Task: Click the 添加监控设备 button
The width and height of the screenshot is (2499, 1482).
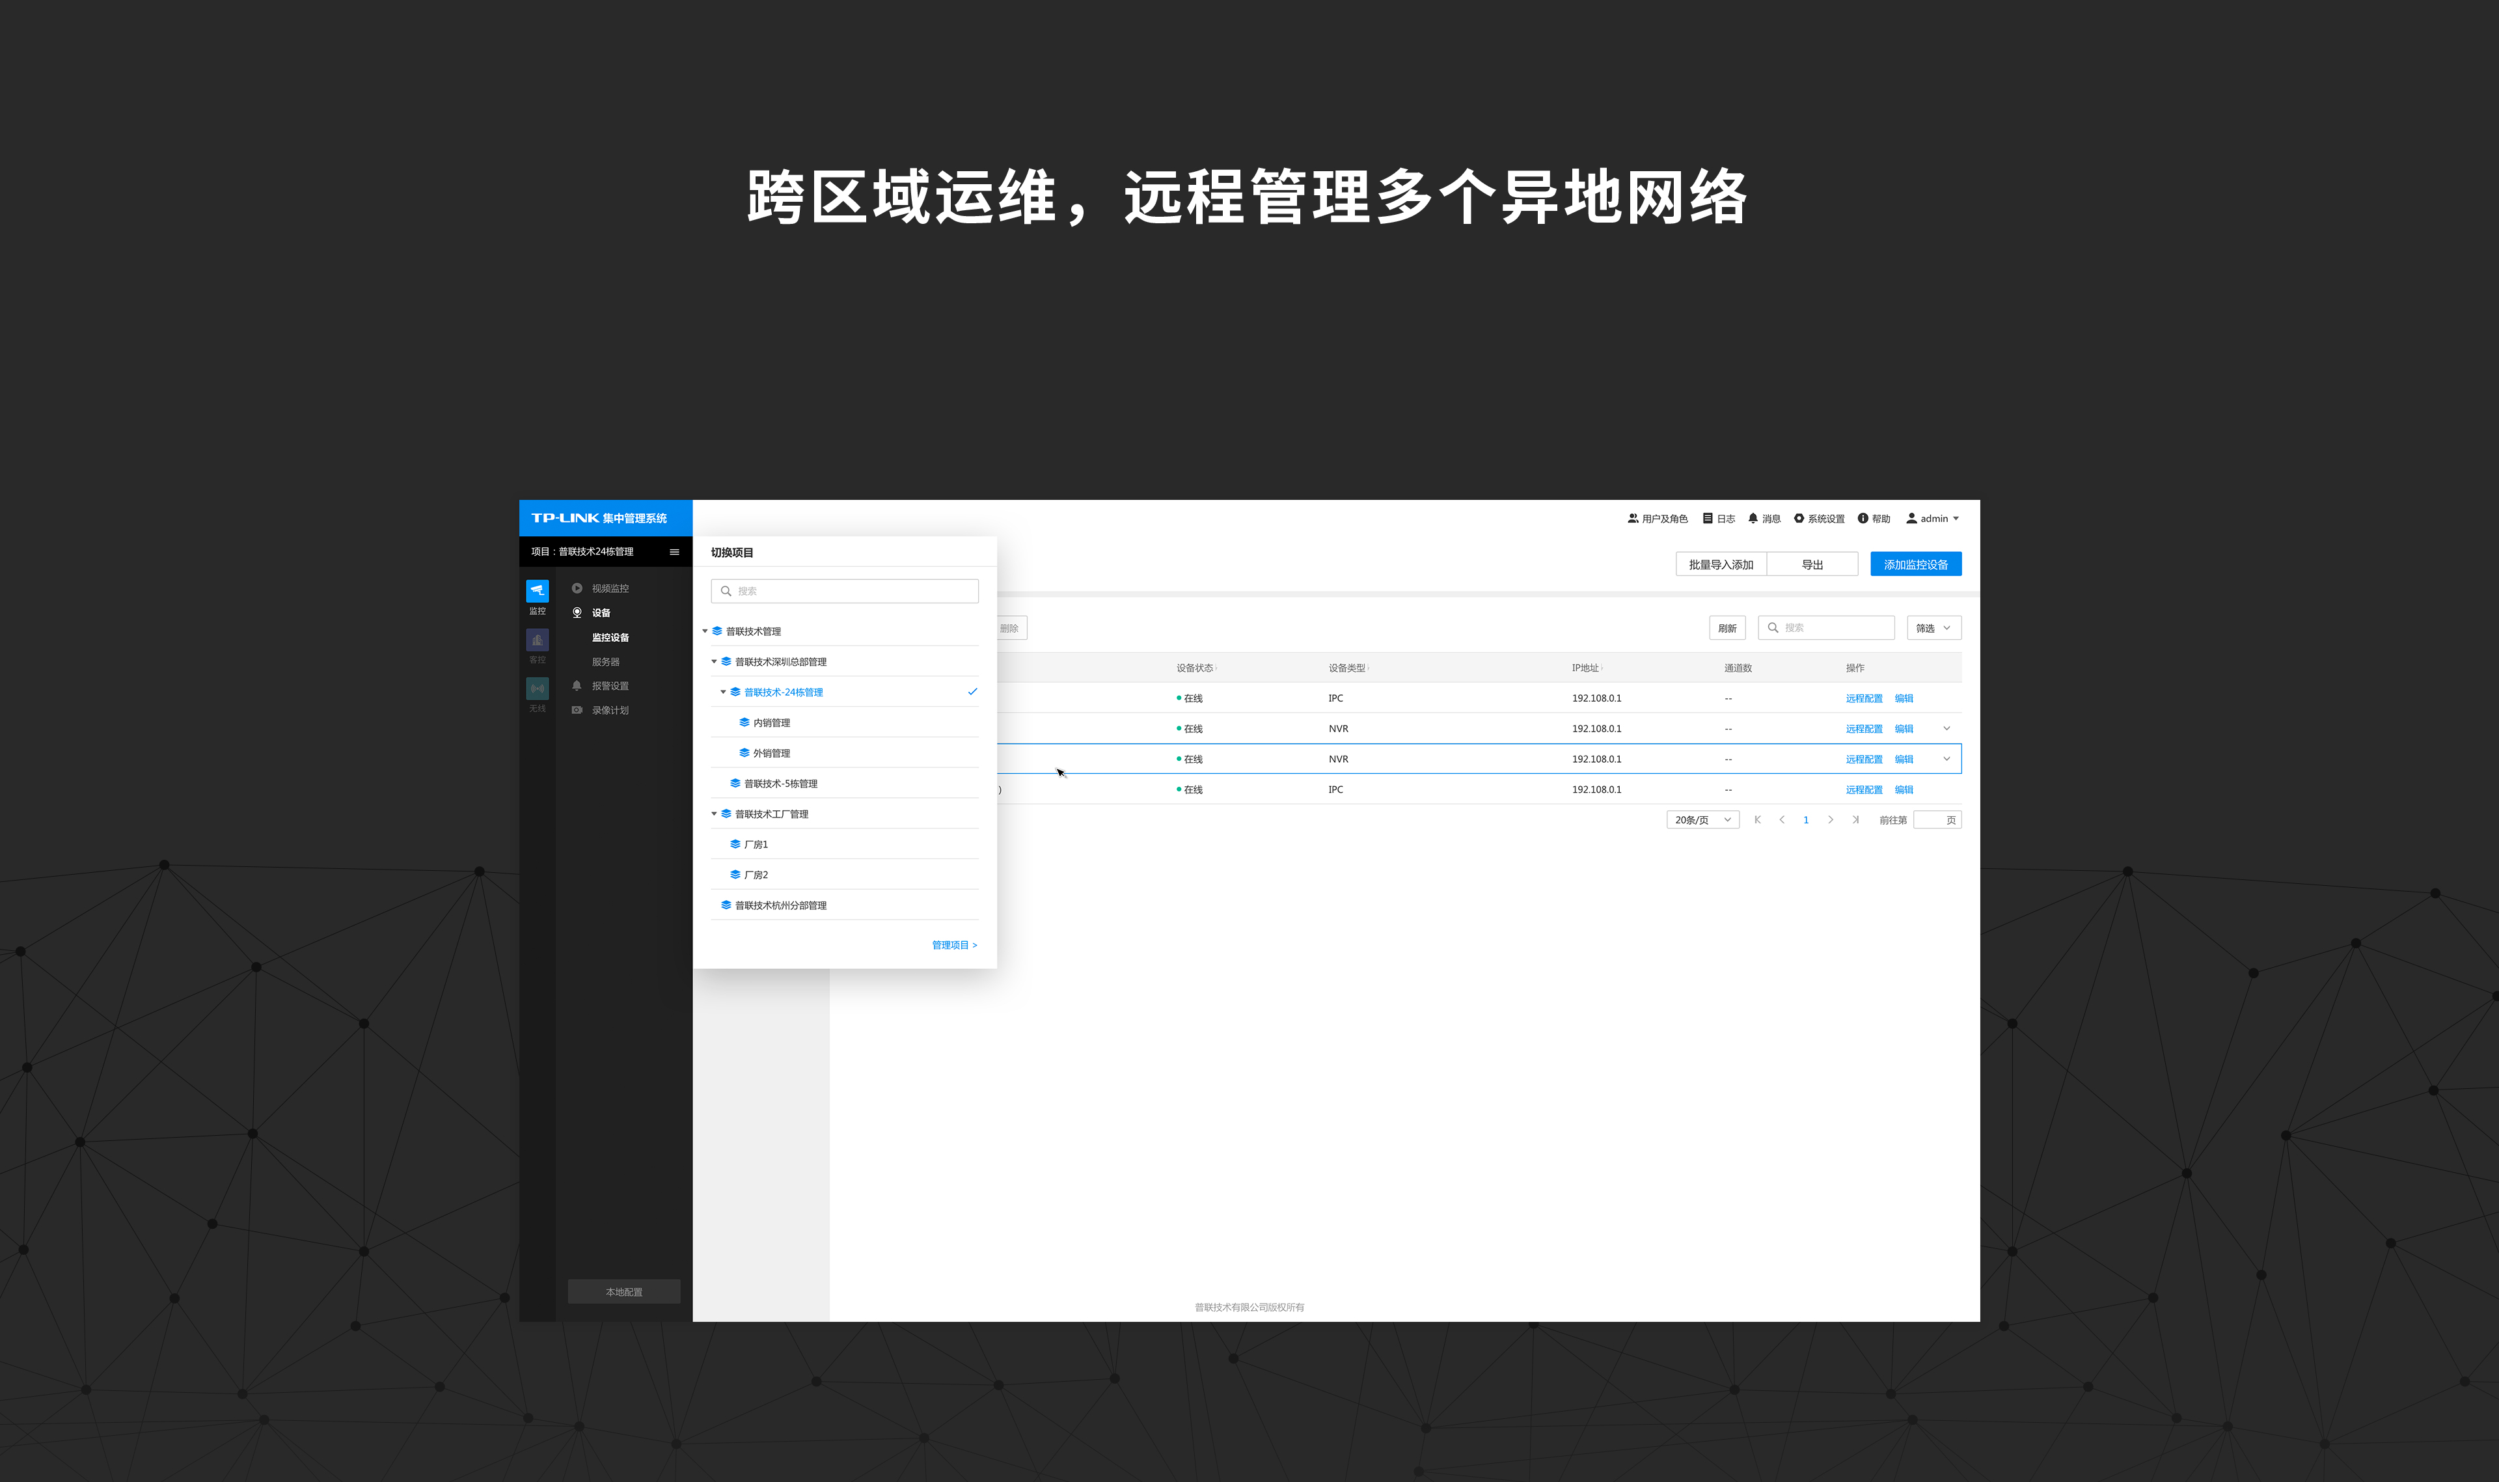Action: coord(1916,564)
